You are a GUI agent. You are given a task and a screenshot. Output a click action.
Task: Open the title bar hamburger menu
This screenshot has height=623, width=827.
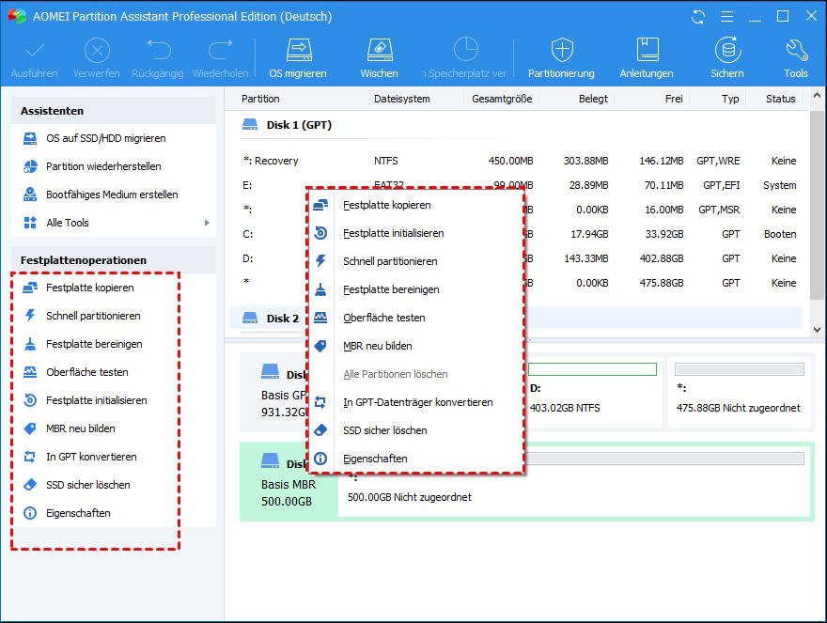click(725, 17)
